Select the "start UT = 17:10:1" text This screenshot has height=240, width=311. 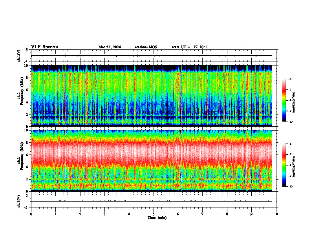190,47
